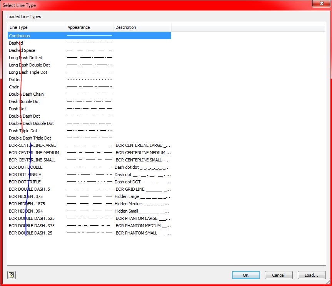The height and width of the screenshot is (286, 332).
Task: Select Double Dash Triple Dot
Action: coord(89,138)
